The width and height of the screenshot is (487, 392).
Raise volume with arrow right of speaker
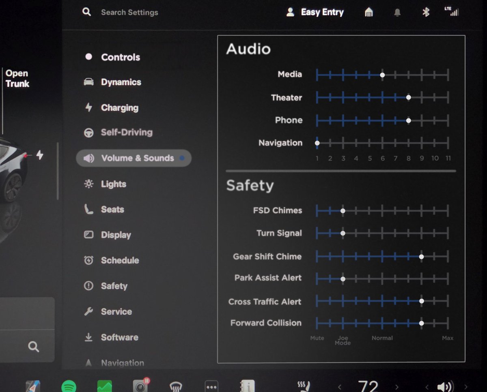click(x=466, y=387)
